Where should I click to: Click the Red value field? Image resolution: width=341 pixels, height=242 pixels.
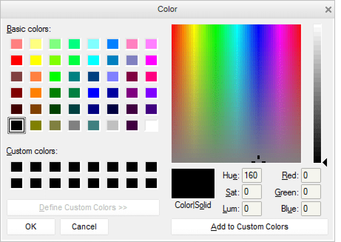coord(311,175)
